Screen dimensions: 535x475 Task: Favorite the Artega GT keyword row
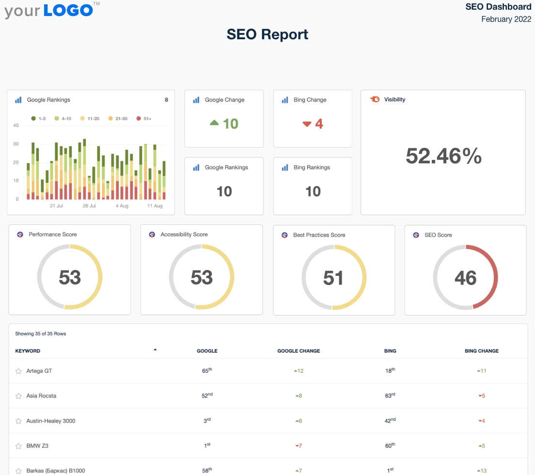pyautogui.click(x=18, y=371)
